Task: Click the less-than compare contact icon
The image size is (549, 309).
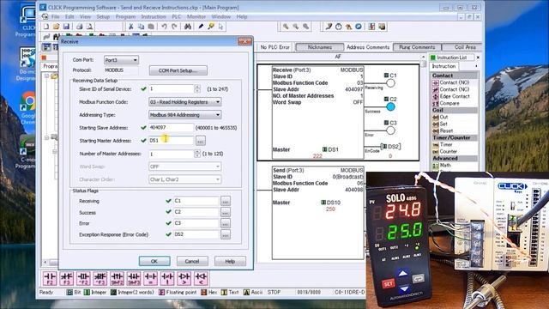Action: [x=201, y=278]
